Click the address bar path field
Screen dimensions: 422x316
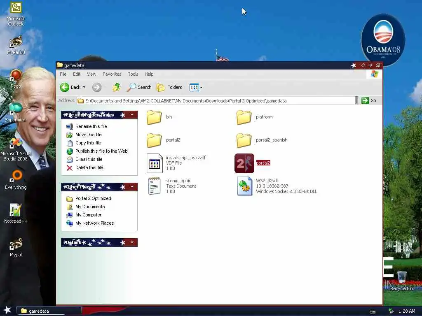click(x=216, y=101)
